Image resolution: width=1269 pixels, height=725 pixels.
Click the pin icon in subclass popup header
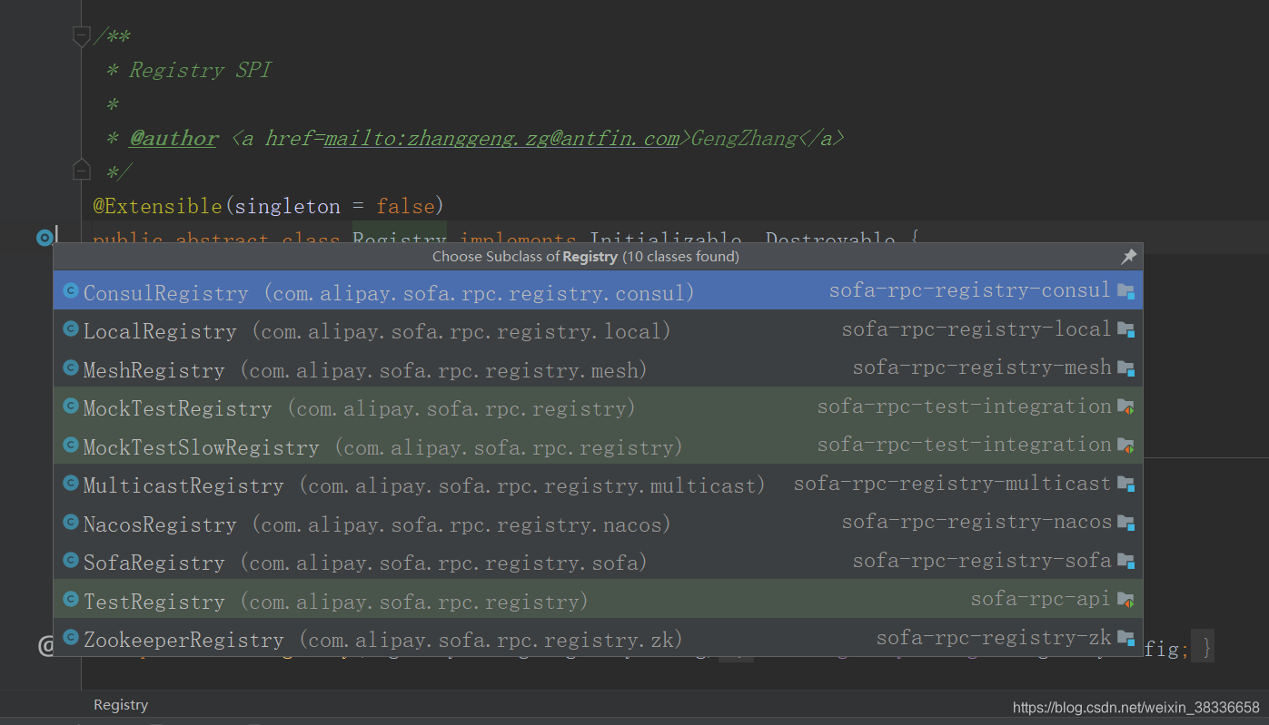[x=1128, y=257]
